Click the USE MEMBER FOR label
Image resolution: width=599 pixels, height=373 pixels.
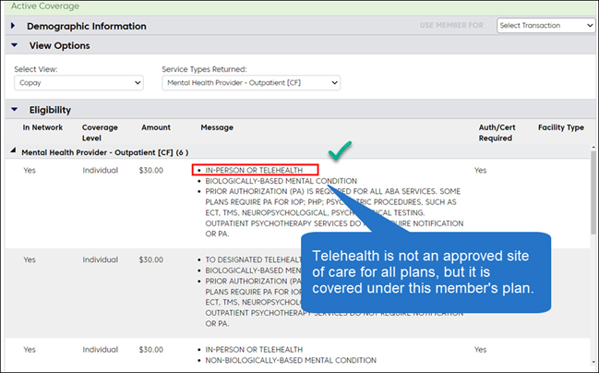click(451, 25)
